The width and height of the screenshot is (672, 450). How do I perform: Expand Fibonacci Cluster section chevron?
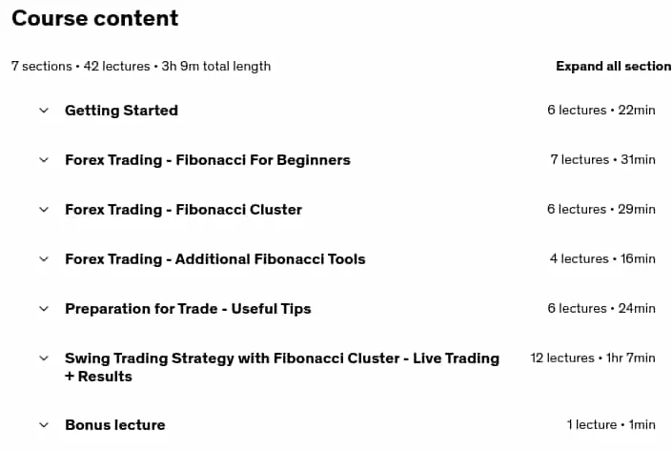pos(44,210)
